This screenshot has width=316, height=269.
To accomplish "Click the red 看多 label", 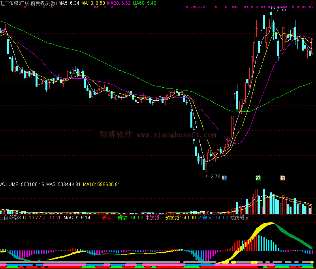I will point(109,218).
